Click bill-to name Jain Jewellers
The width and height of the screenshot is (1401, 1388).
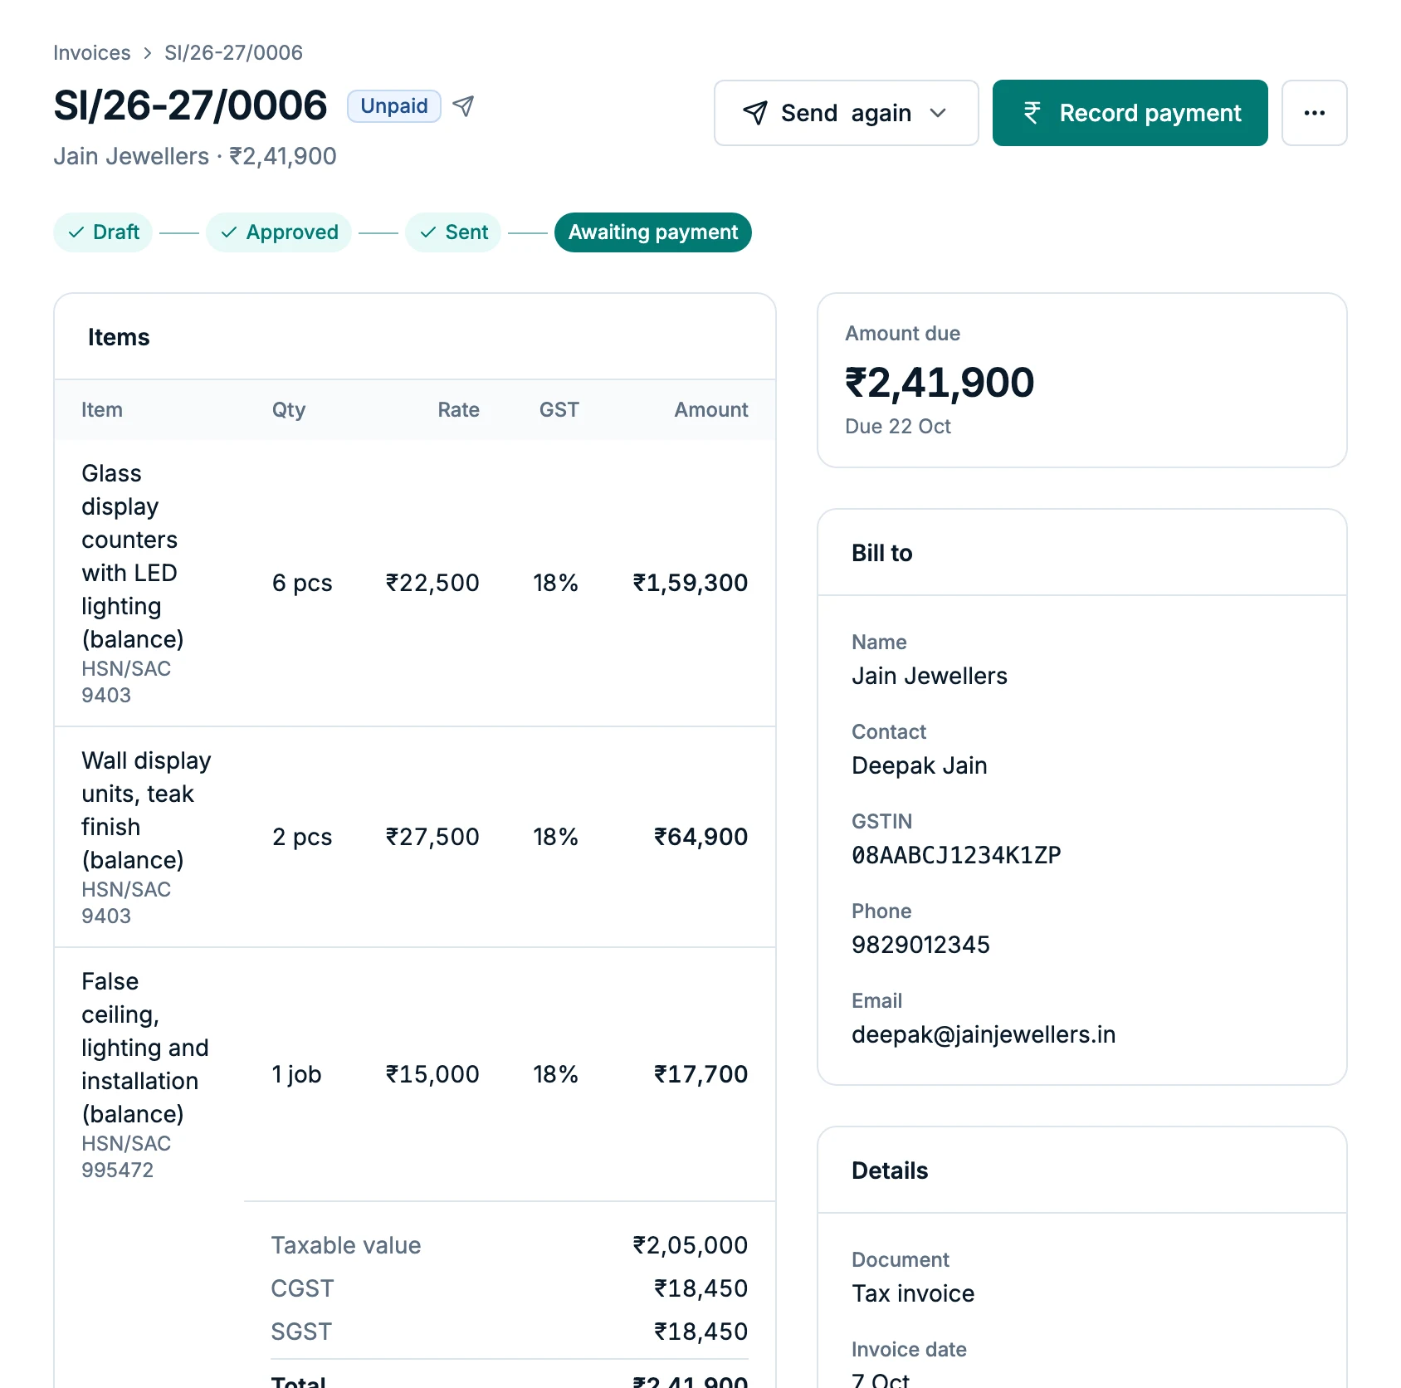point(930,677)
